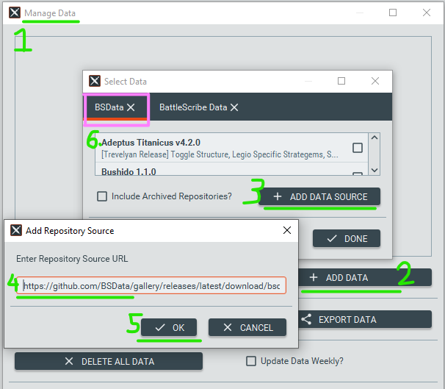Select the Adeptus Titanicus v4.2.0 list entry
Image resolution: width=445 pixels, height=389 pixels.
coord(231,148)
